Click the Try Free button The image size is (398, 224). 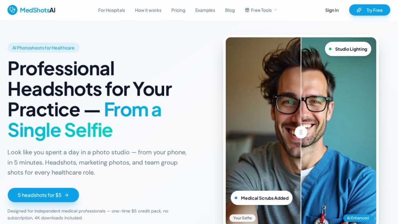[x=369, y=10]
